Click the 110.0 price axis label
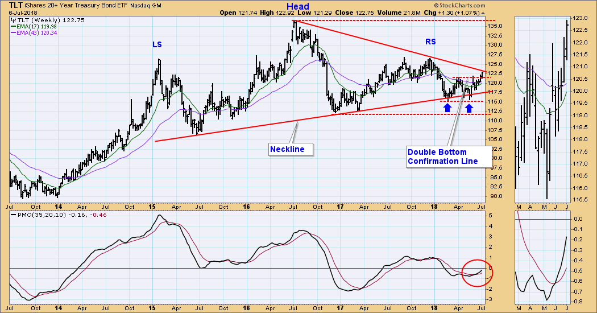 495,121
